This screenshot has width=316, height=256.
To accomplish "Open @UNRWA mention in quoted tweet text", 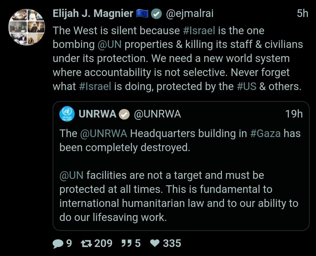I will pos(104,133).
